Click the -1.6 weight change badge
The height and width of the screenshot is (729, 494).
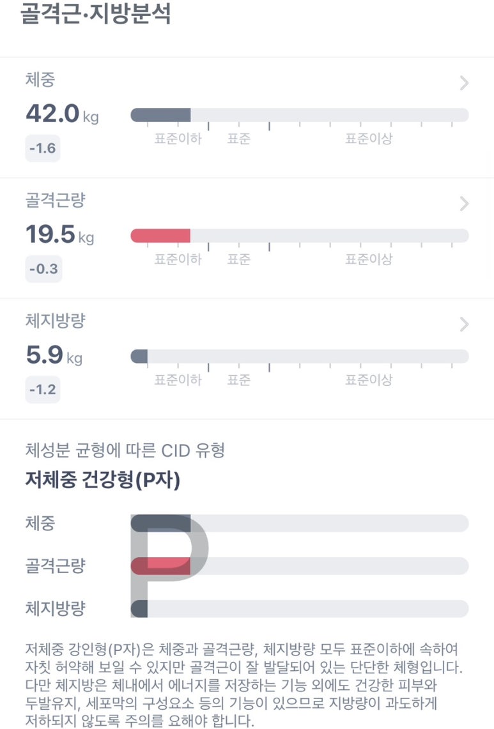(x=43, y=149)
